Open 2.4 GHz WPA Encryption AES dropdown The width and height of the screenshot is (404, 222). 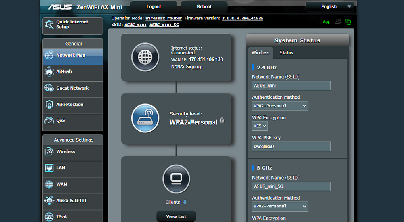260,126
